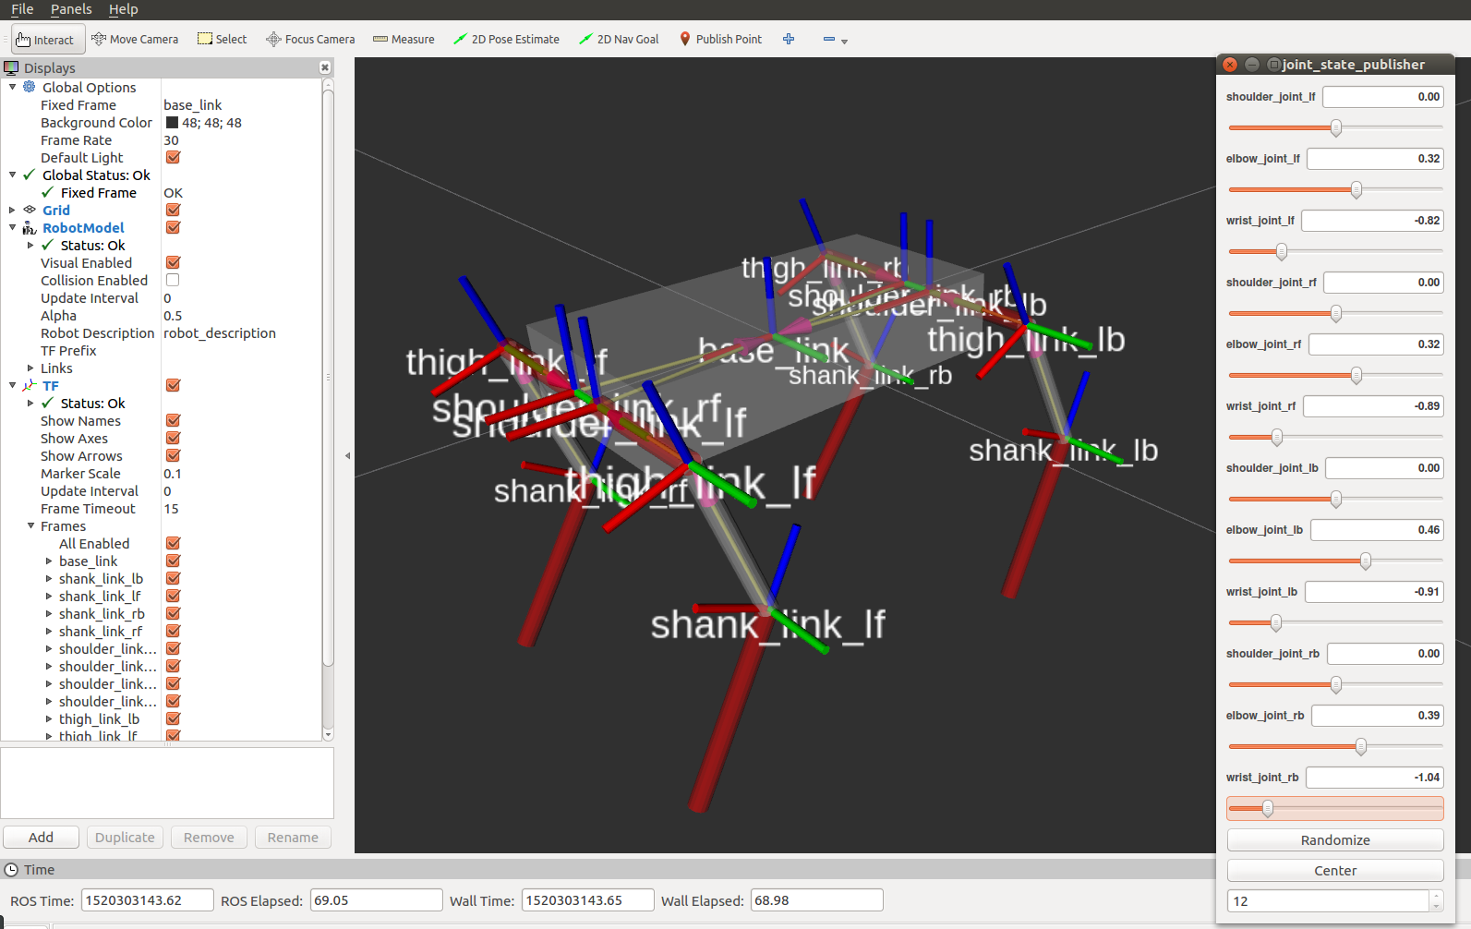Click the Rename button
This screenshot has height=929, width=1471.
(x=293, y=837)
